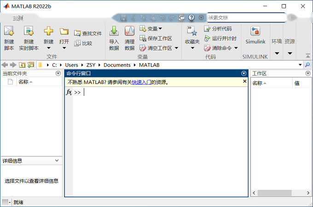Click Clear Commands (清除命令) button
313x207 pixels.
218,48
